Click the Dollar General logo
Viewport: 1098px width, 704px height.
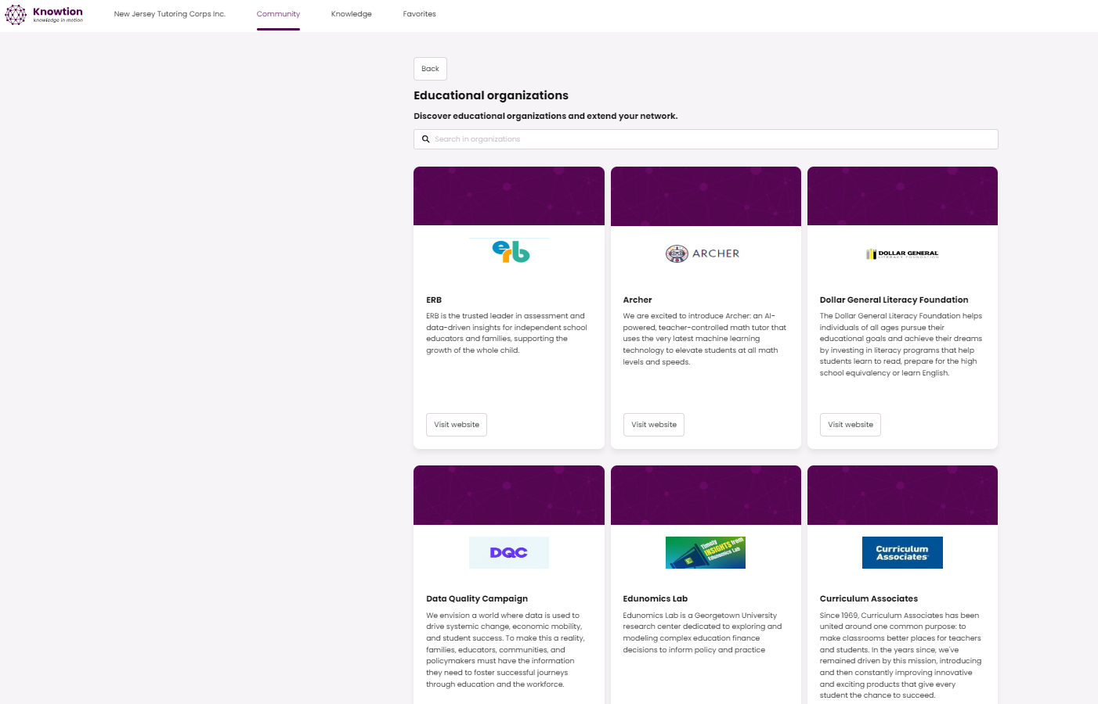902,253
